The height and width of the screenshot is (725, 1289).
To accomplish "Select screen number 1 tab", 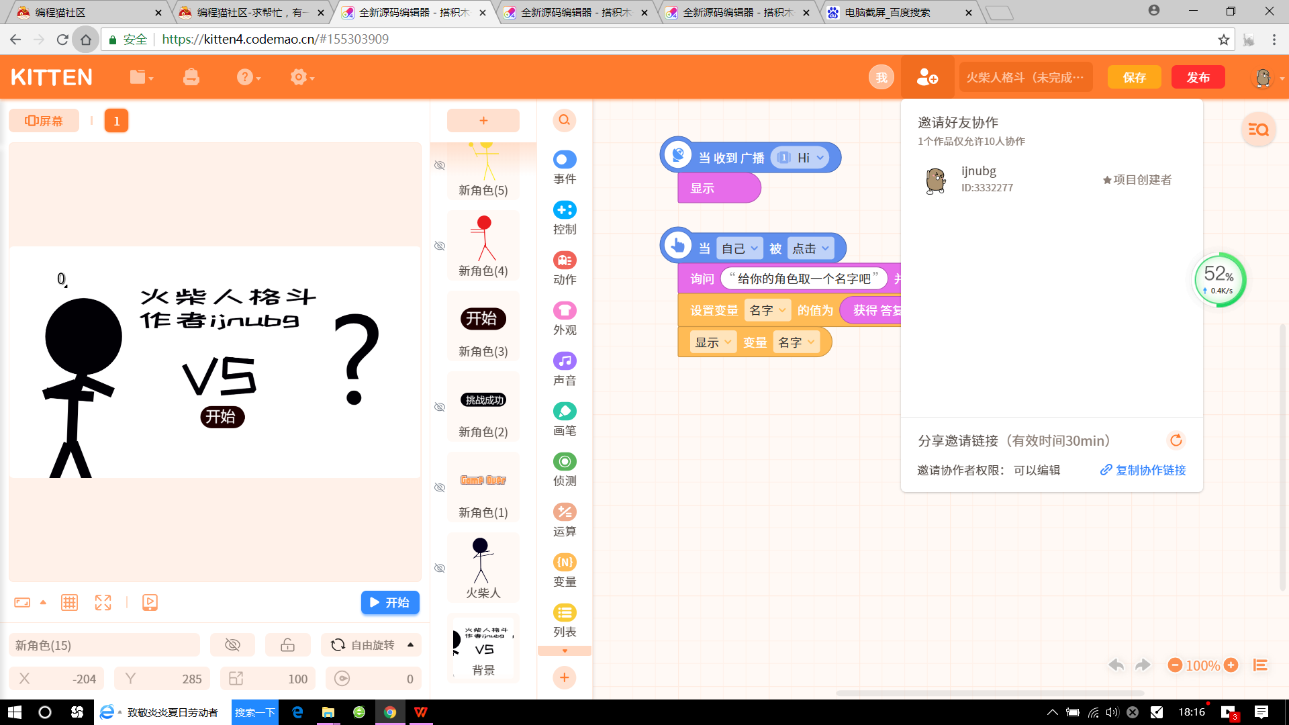I will pyautogui.click(x=116, y=121).
